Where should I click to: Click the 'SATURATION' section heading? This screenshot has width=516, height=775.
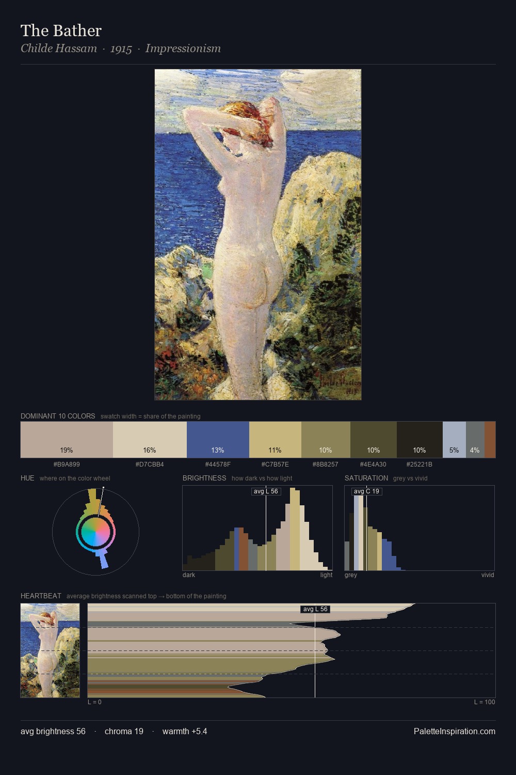366,478
